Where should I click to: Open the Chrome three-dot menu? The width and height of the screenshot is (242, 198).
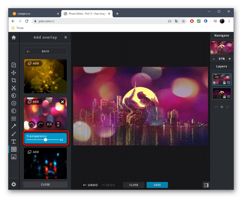tap(229, 21)
